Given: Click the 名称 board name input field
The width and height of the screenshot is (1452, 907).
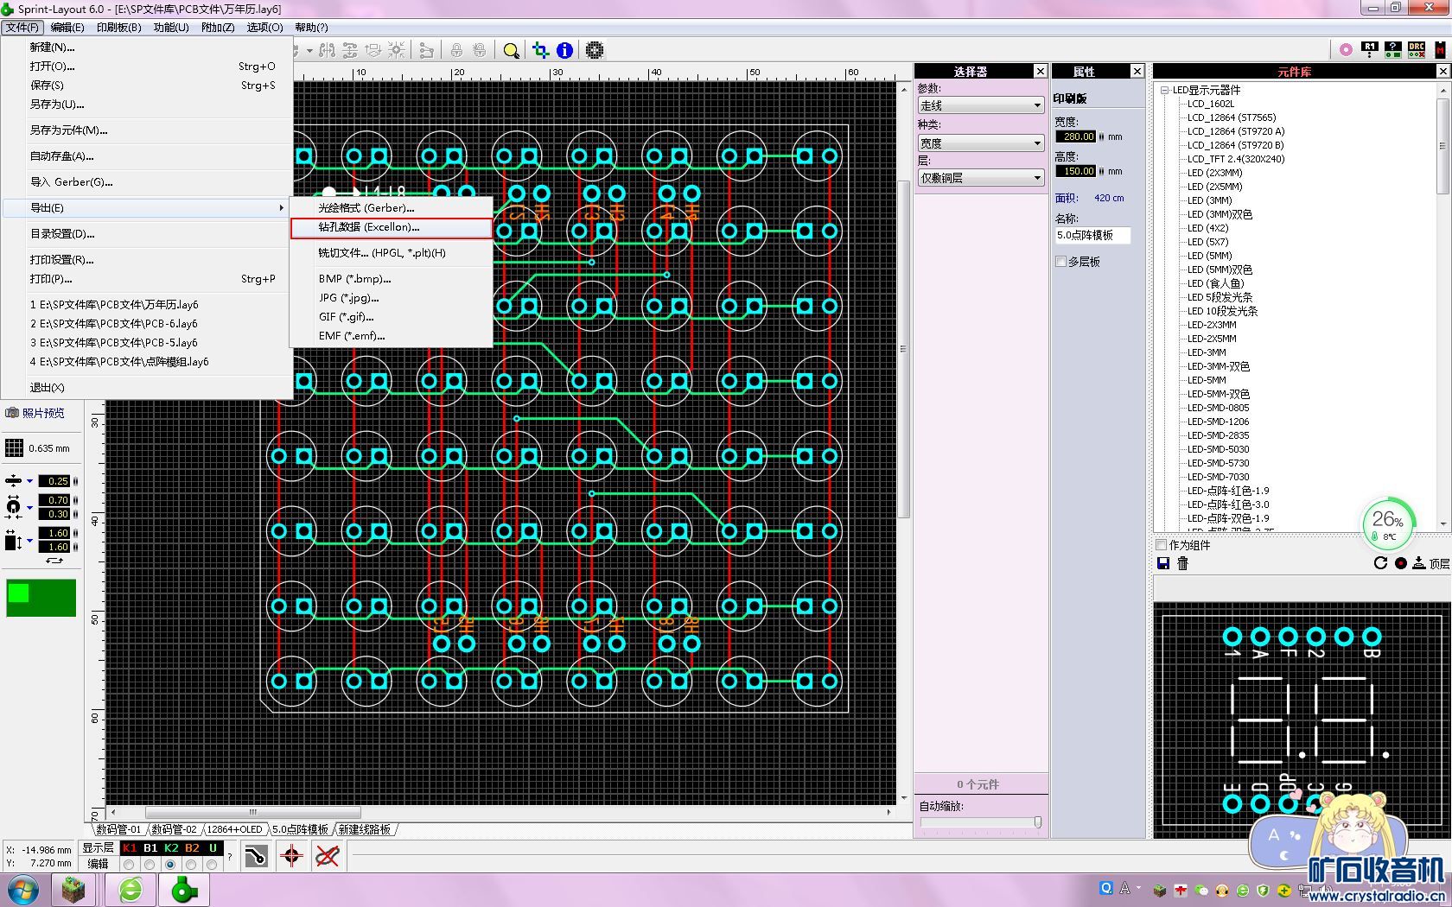Looking at the screenshot, I should pyautogui.click(x=1092, y=235).
